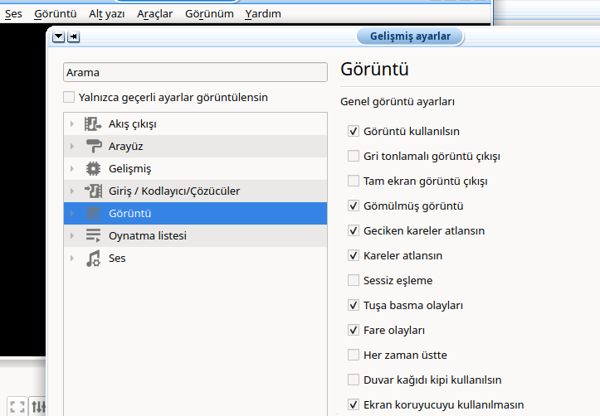Enable Gri tonlamalı görüntü çıkışı checkbox
This screenshot has height=416, width=600.
tap(354, 156)
